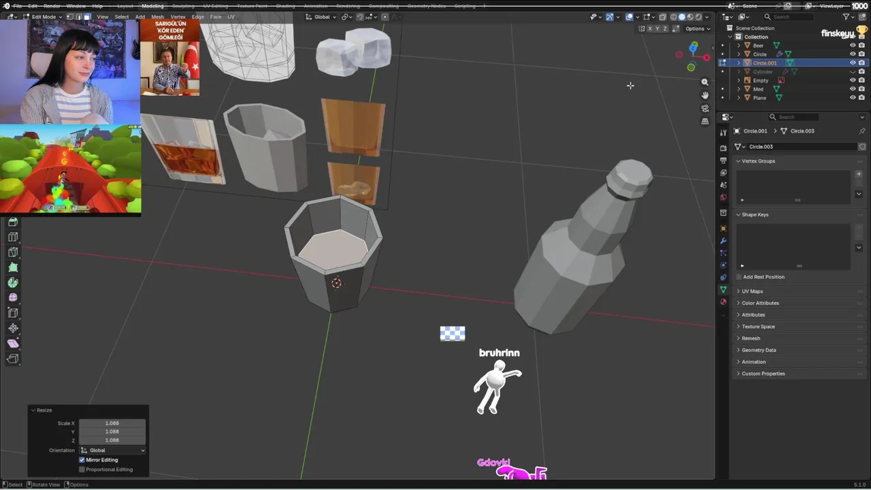
Task: Click the red X axis gizmo ball
Action: click(x=706, y=58)
